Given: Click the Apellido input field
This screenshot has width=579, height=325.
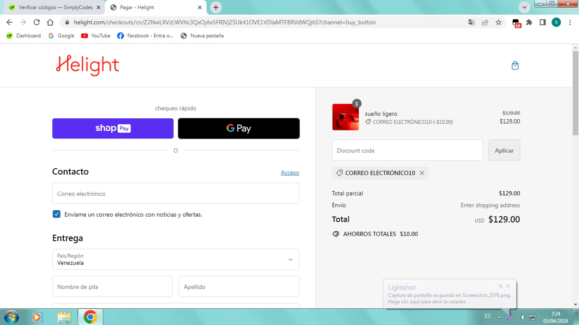Looking at the screenshot, I should [x=239, y=286].
